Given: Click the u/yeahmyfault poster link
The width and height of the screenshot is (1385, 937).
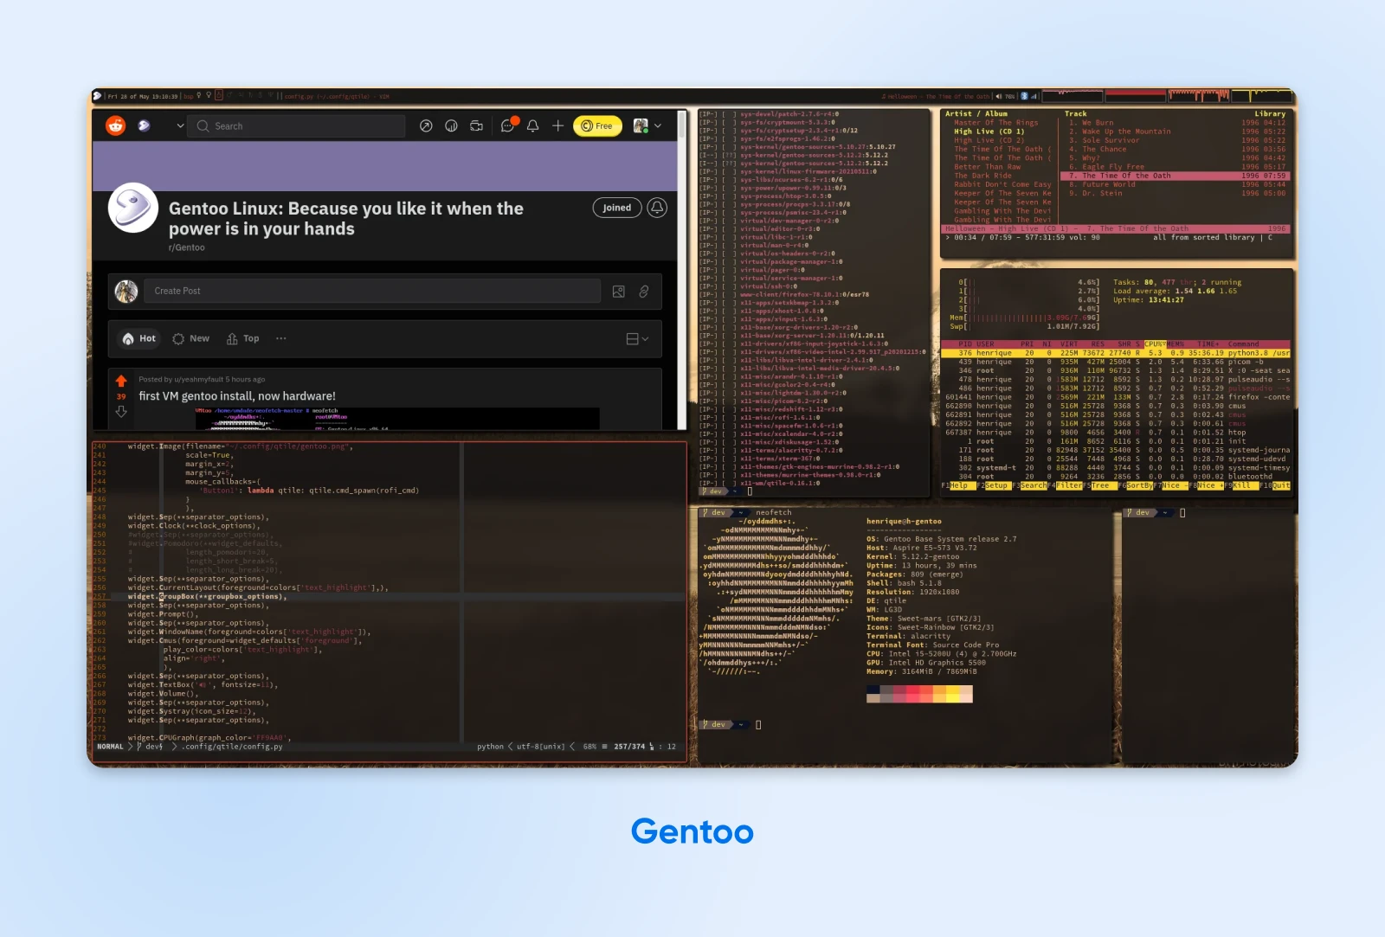Looking at the screenshot, I should click(x=199, y=379).
